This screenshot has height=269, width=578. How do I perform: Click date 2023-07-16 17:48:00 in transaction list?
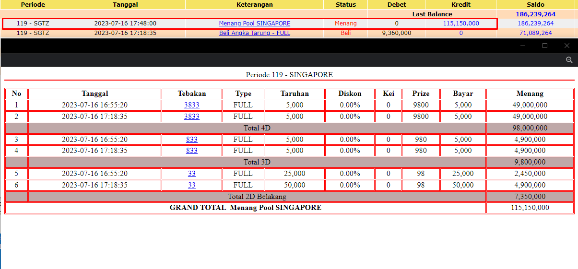[x=125, y=23]
